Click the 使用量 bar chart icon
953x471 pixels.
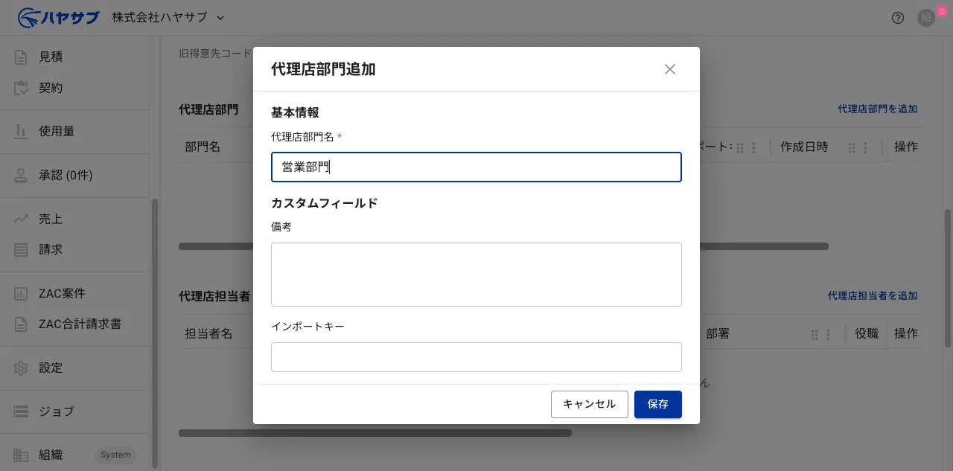21,131
